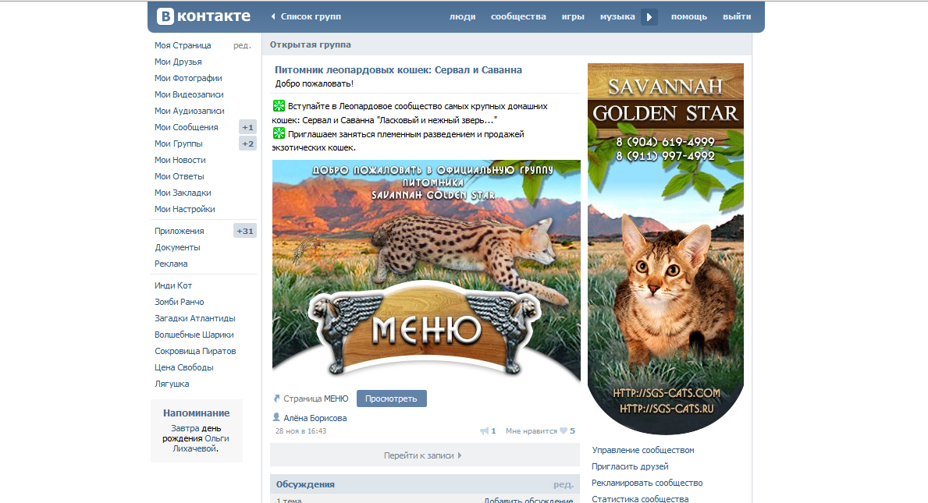Open Мои Закладки in sidebar
The height and width of the screenshot is (503, 928).
(183, 193)
